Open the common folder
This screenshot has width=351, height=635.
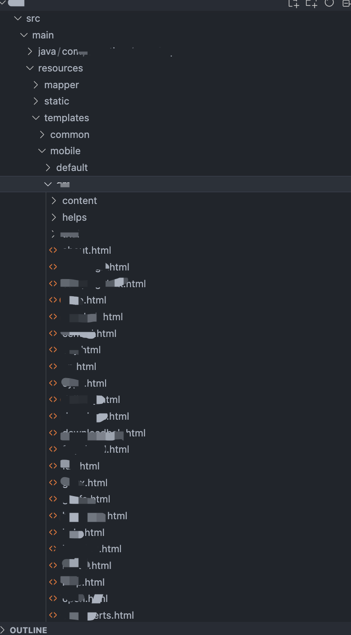(70, 135)
